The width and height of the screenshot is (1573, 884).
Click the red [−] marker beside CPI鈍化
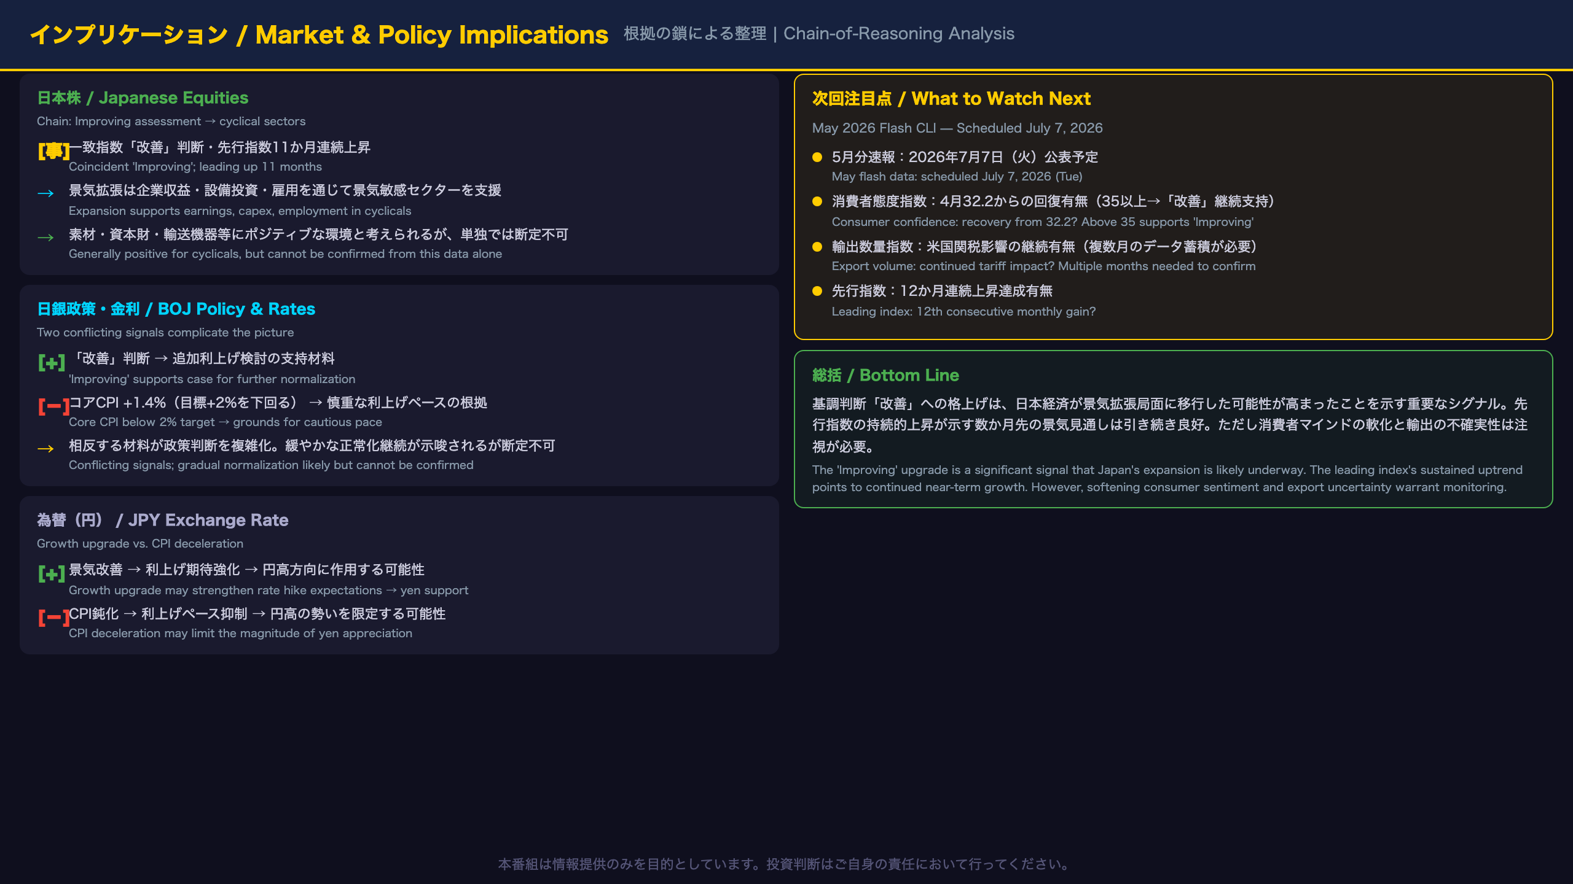[x=53, y=618]
